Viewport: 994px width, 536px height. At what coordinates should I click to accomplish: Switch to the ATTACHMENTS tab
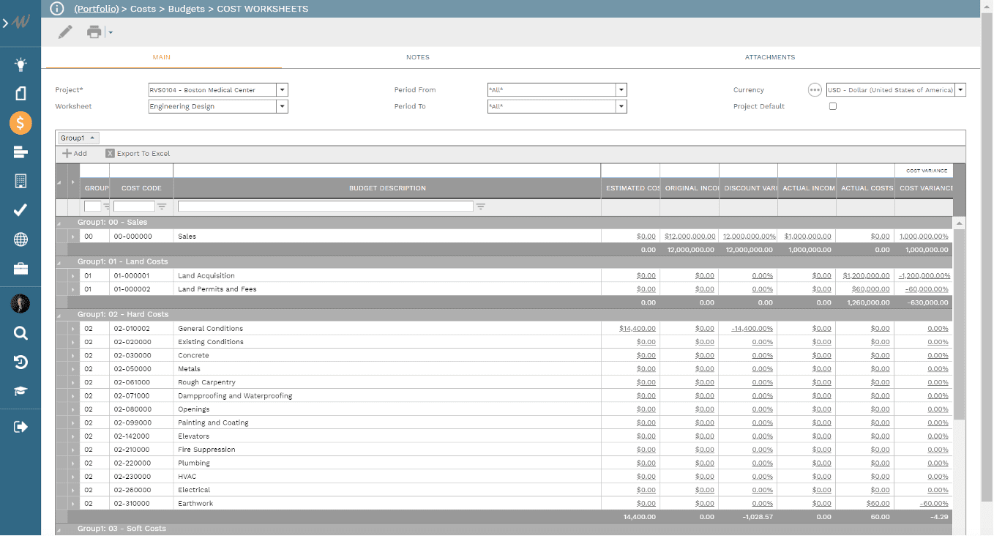click(770, 57)
